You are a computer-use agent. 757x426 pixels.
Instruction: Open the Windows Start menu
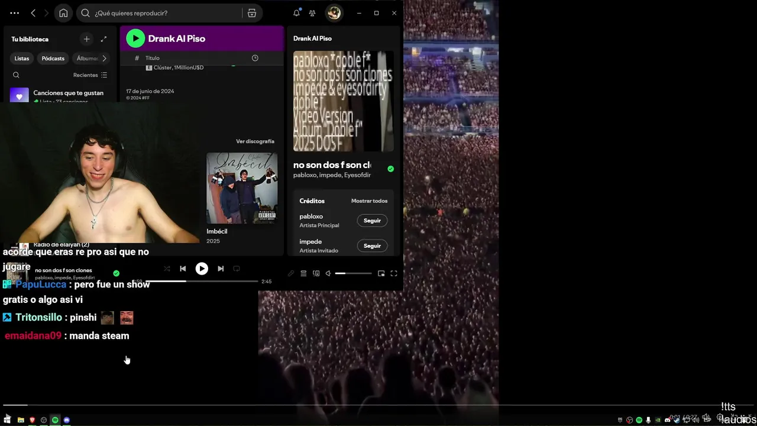(x=7, y=419)
